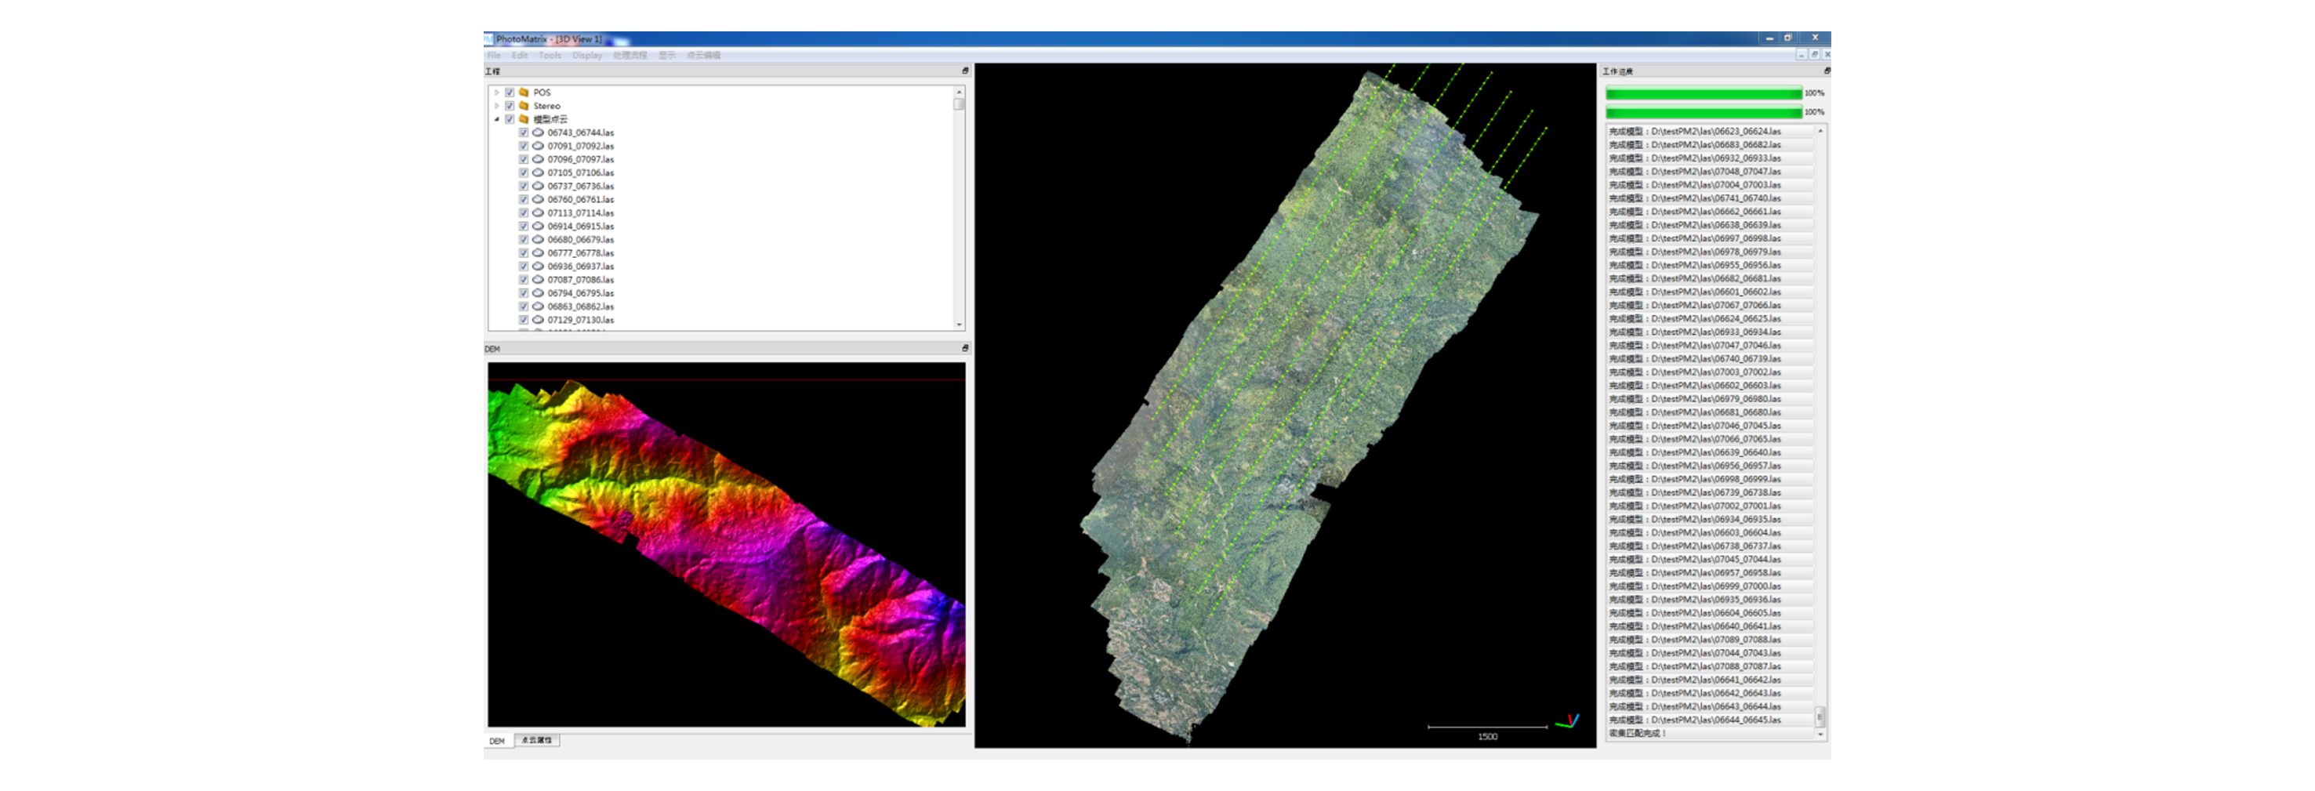Click point cloud icon of 07091_07092.las

coord(538,146)
